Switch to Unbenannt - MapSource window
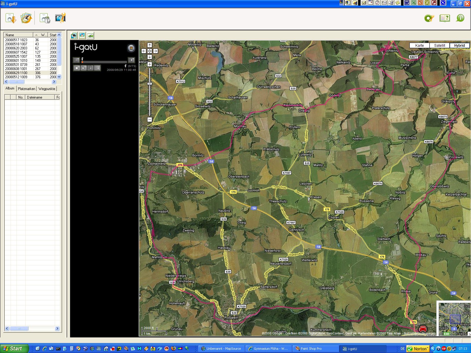Image resolution: width=471 pixels, height=353 pixels. (221, 349)
